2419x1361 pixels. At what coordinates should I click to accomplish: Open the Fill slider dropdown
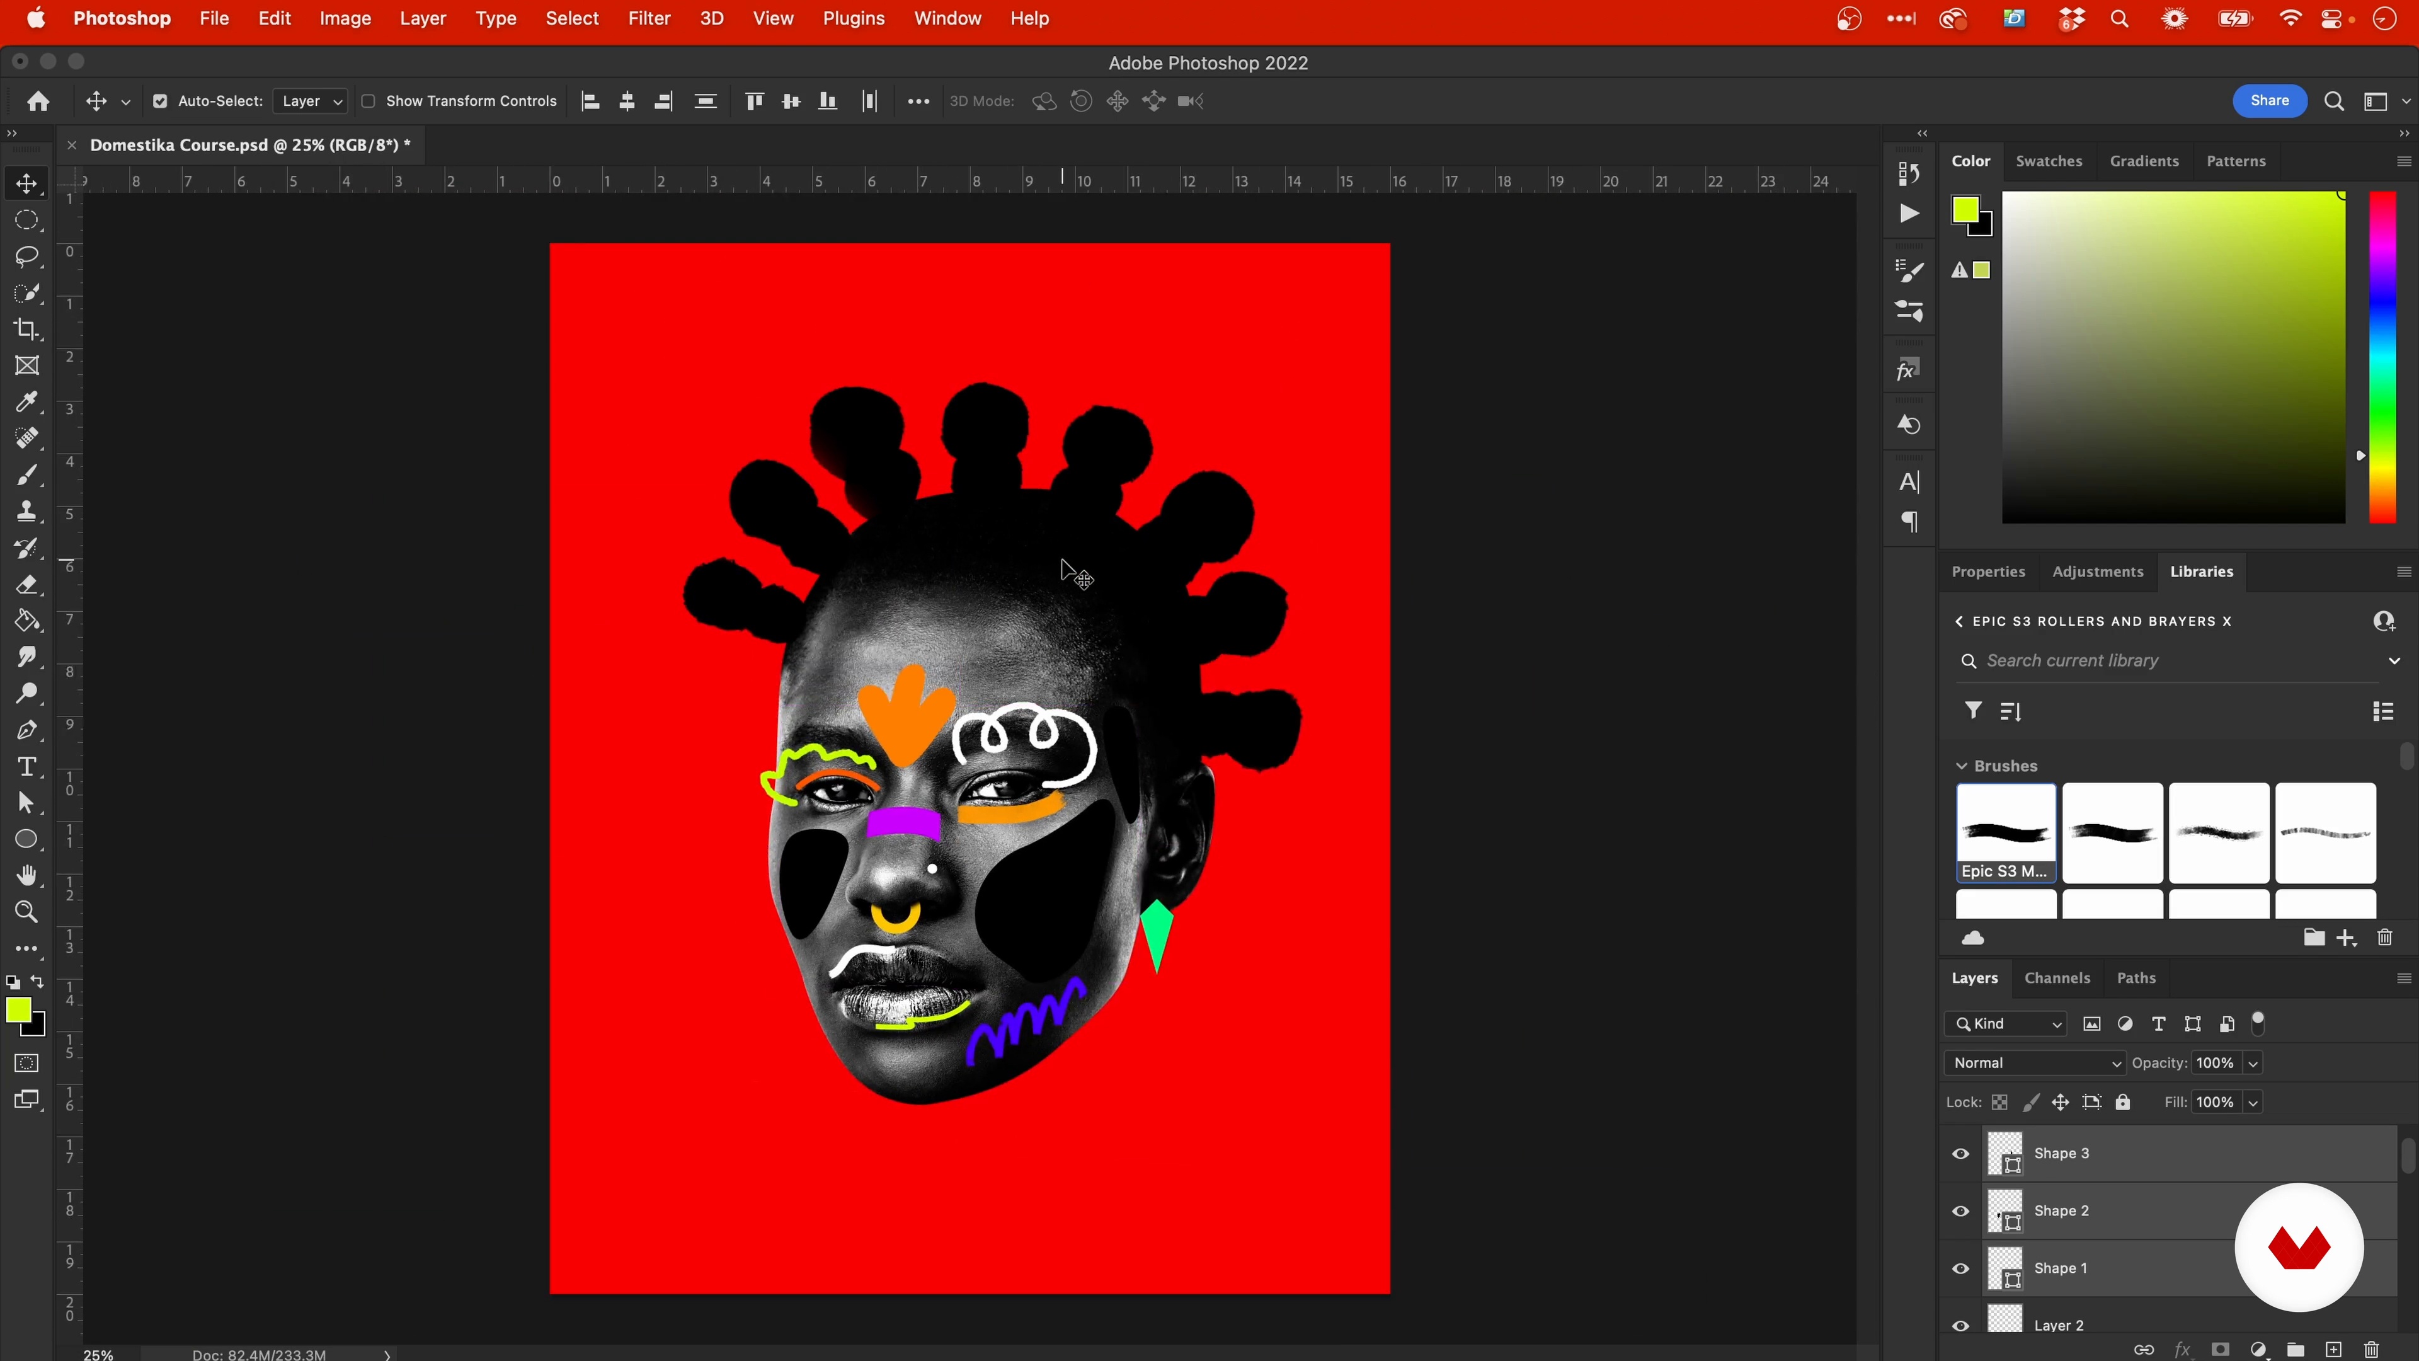[x=2253, y=1103]
